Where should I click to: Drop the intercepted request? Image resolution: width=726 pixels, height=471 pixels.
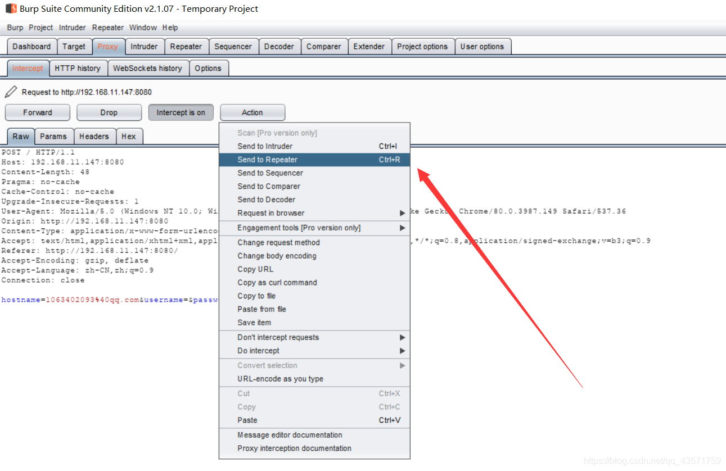click(109, 112)
